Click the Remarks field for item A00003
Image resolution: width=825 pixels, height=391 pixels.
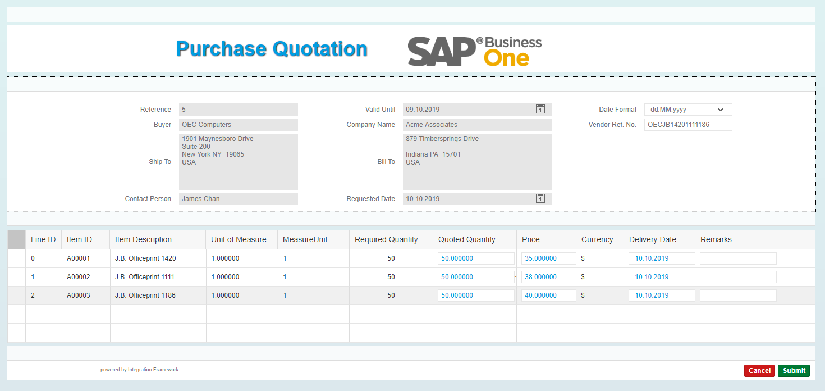point(737,295)
